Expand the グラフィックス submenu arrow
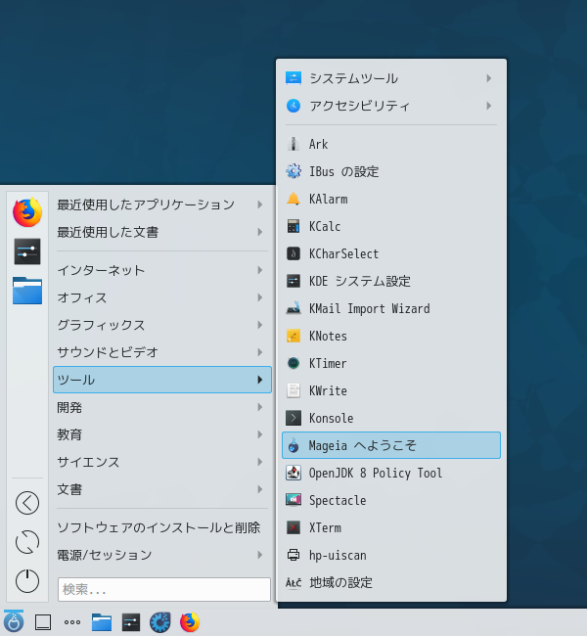The image size is (587, 636). click(x=260, y=325)
